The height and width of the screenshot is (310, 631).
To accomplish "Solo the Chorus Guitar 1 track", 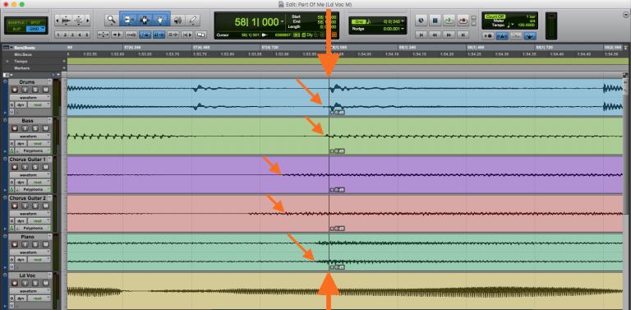I will 35,167.
